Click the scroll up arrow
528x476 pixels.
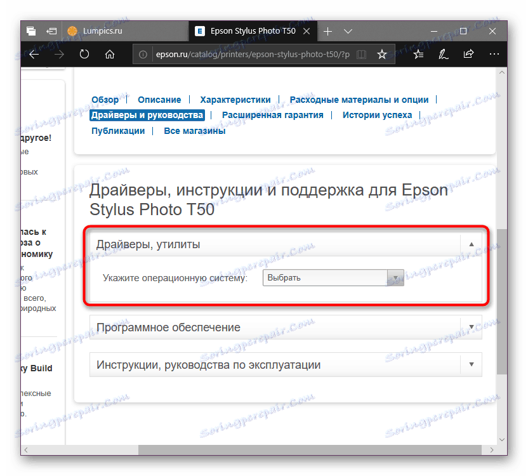(502, 72)
